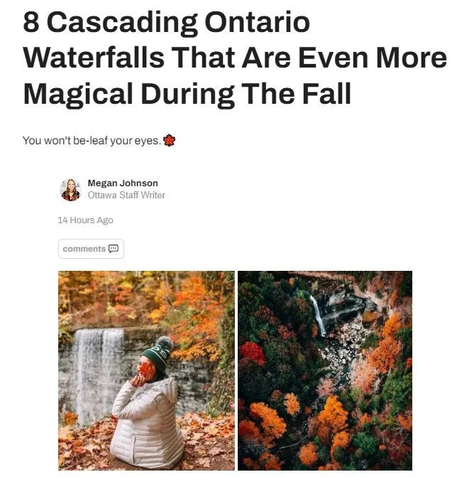
Task: Click the red maple leaf emoji
Action: click(169, 140)
